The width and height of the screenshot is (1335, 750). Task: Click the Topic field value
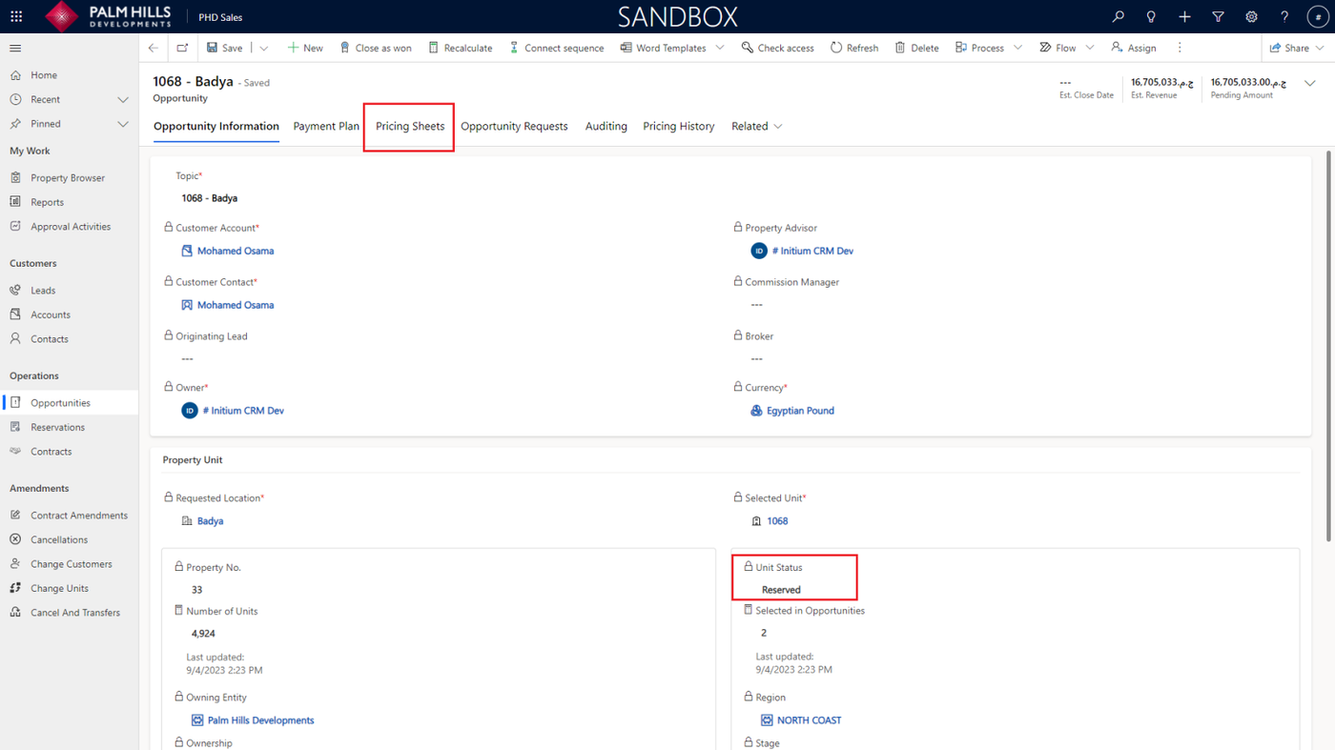coord(210,198)
